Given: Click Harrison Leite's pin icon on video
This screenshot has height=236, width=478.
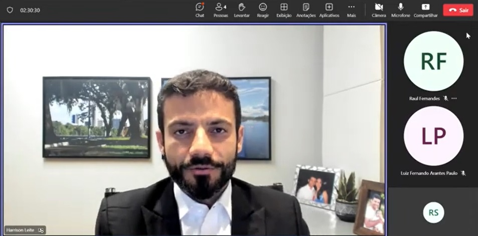Looking at the screenshot, I should click(x=41, y=230).
